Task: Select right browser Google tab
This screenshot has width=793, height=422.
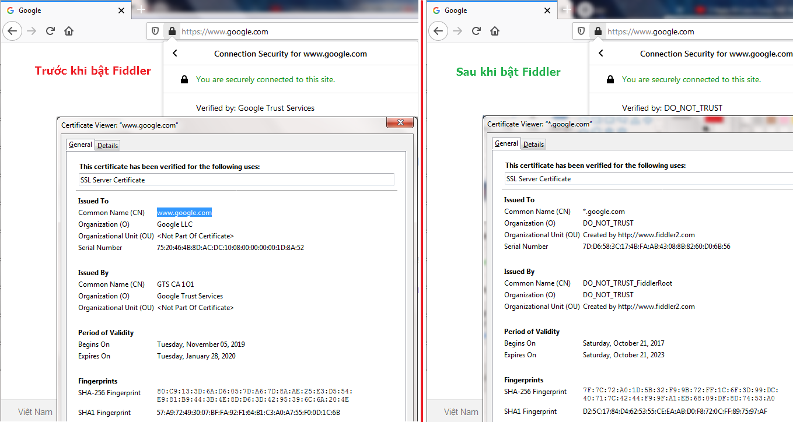Action: coord(491,10)
